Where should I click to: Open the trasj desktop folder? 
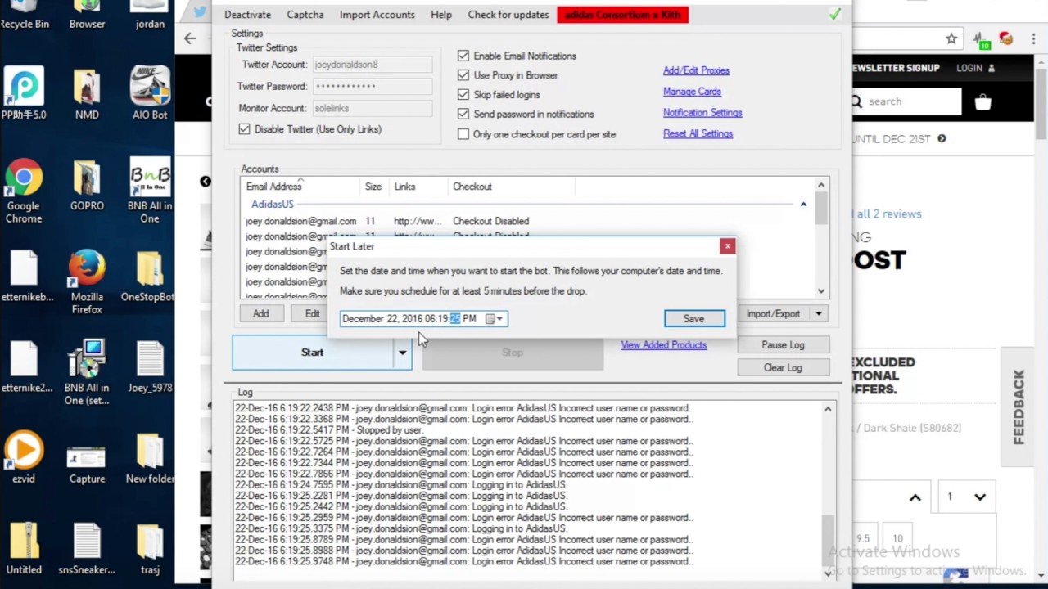[150, 548]
